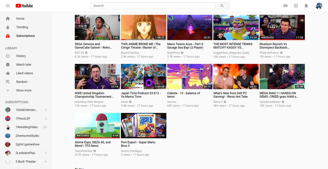Visit the KaggyFilms (Alejandro Saab) channel
Screen dimensions: 328x169
(231, 53)
